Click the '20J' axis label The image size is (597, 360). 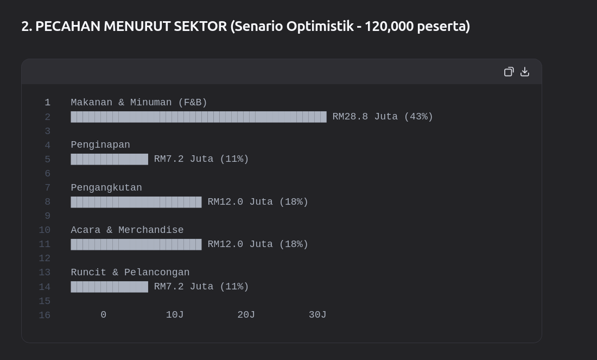click(246, 315)
